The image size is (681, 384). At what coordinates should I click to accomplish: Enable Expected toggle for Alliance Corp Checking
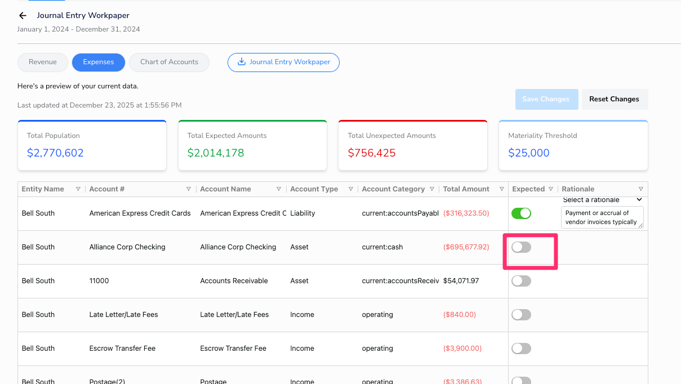(521, 247)
